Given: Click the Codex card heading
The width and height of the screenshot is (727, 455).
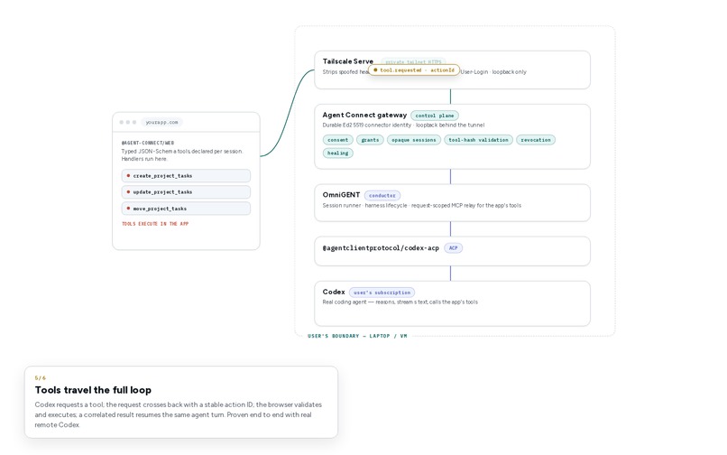Looking at the screenshot, I should (334, 292).
